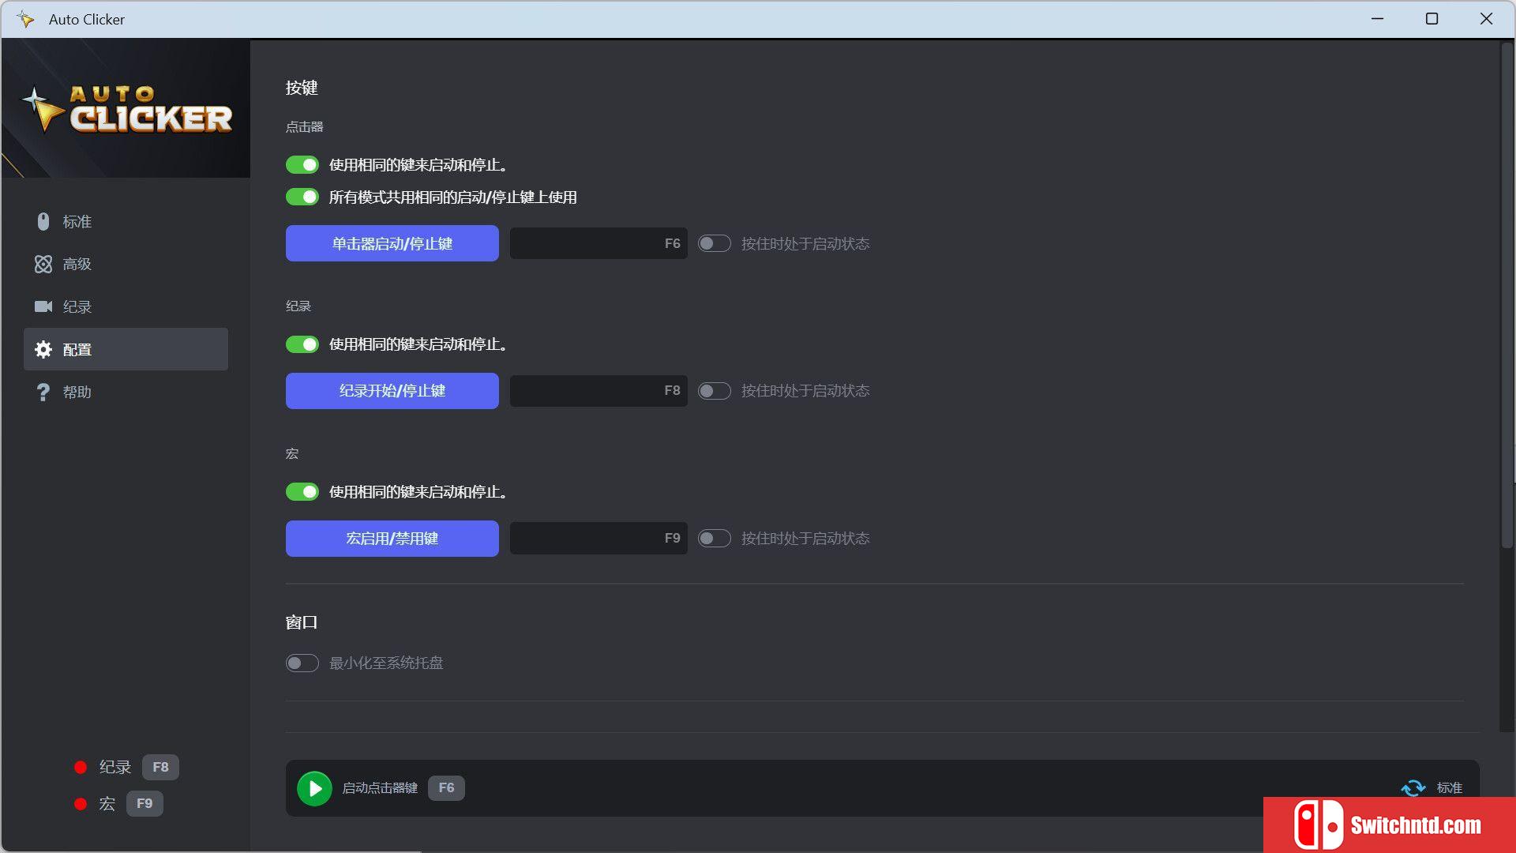Click the F9 hotkey input field
Viewport: 1516px width, 853px height.
point(599,539)
